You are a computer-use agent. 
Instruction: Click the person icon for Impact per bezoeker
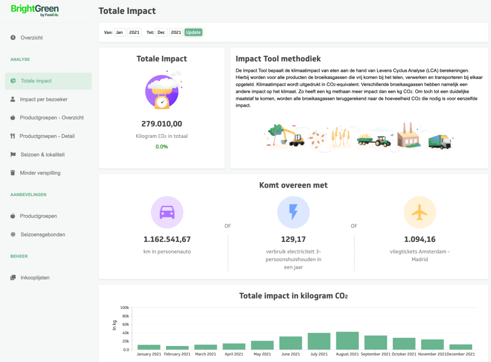(x=13, y=99)
